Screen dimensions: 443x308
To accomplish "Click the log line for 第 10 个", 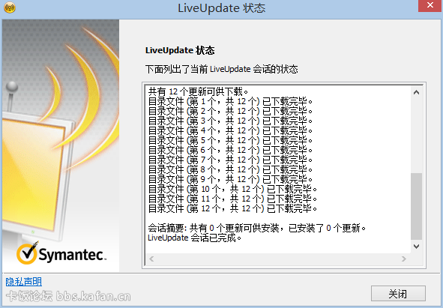I will 233,189.
